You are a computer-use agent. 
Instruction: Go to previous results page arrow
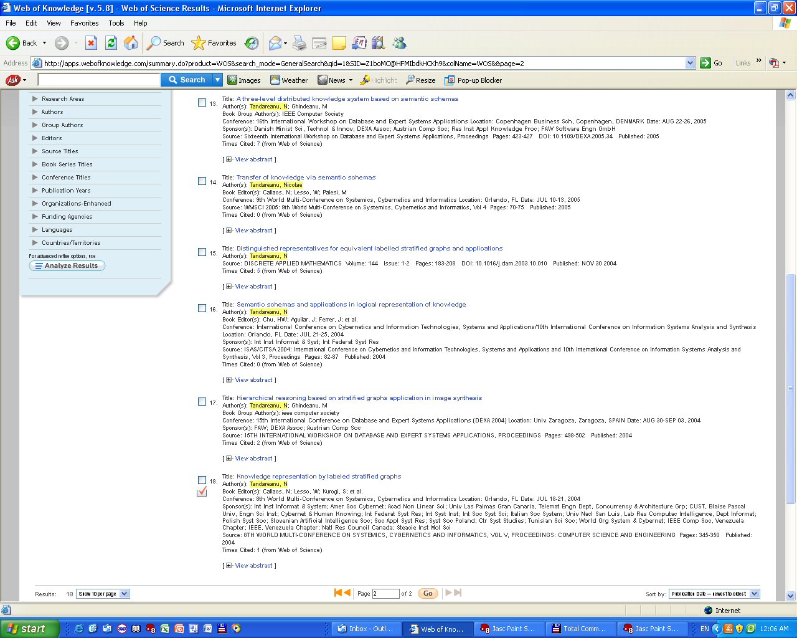click(347, 593)
